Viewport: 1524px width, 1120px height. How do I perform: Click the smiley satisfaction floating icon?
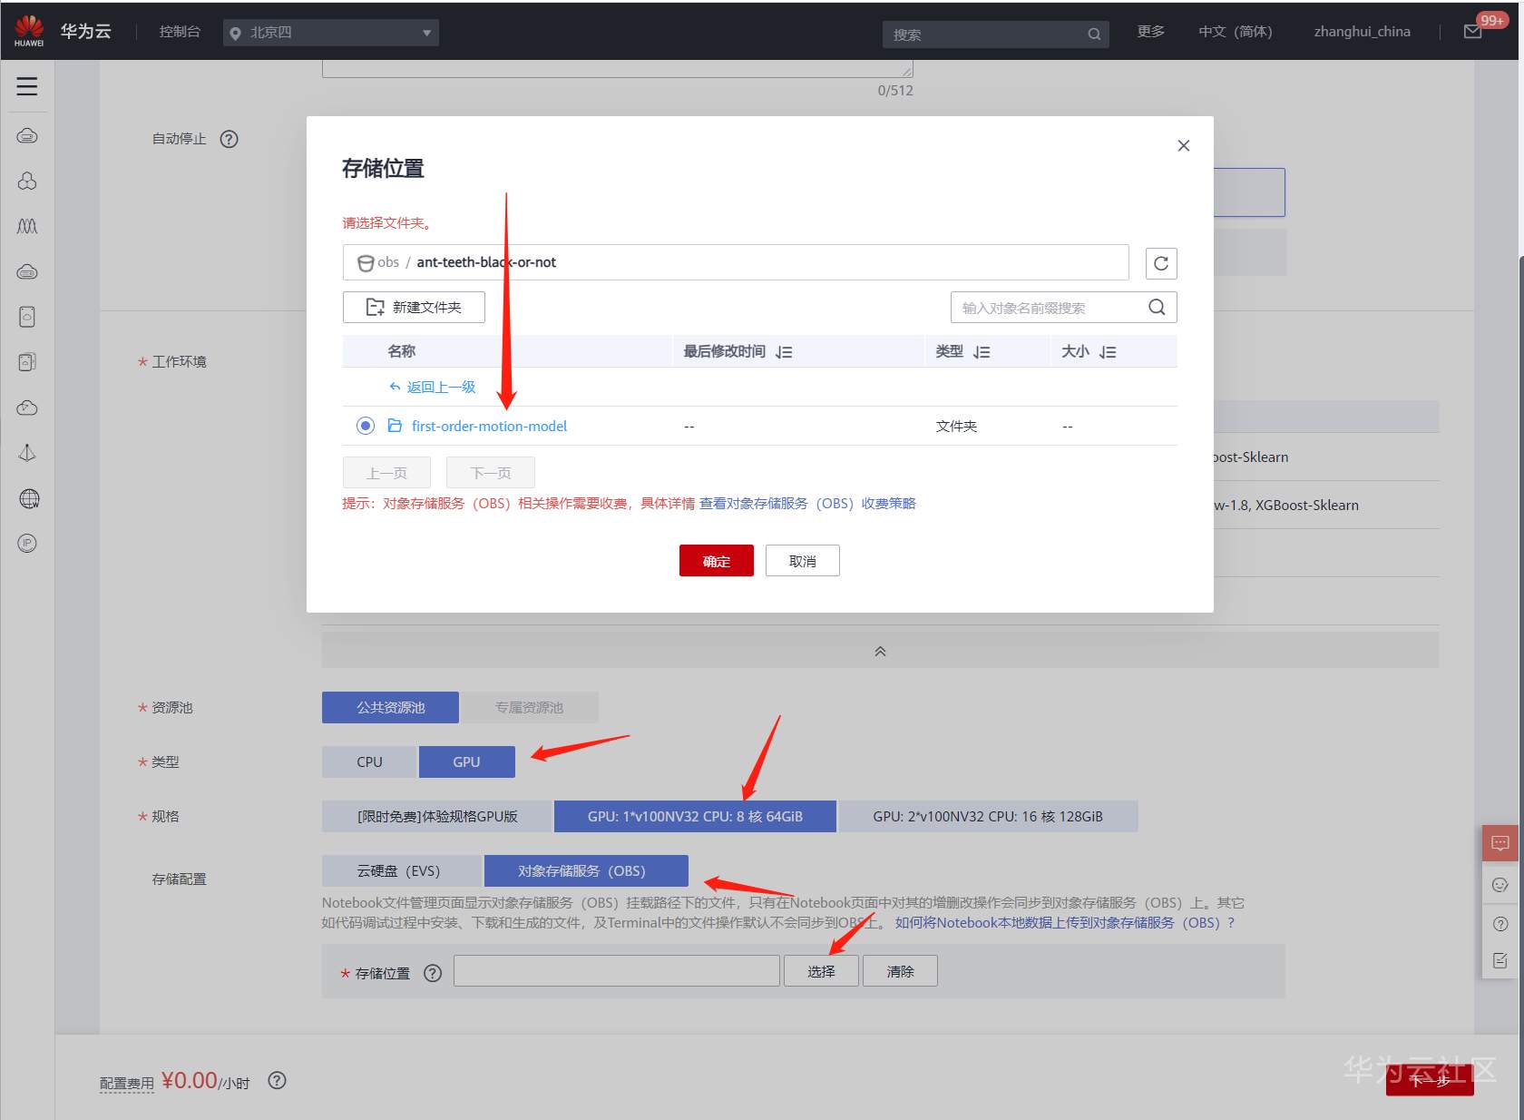point(1500,885)
